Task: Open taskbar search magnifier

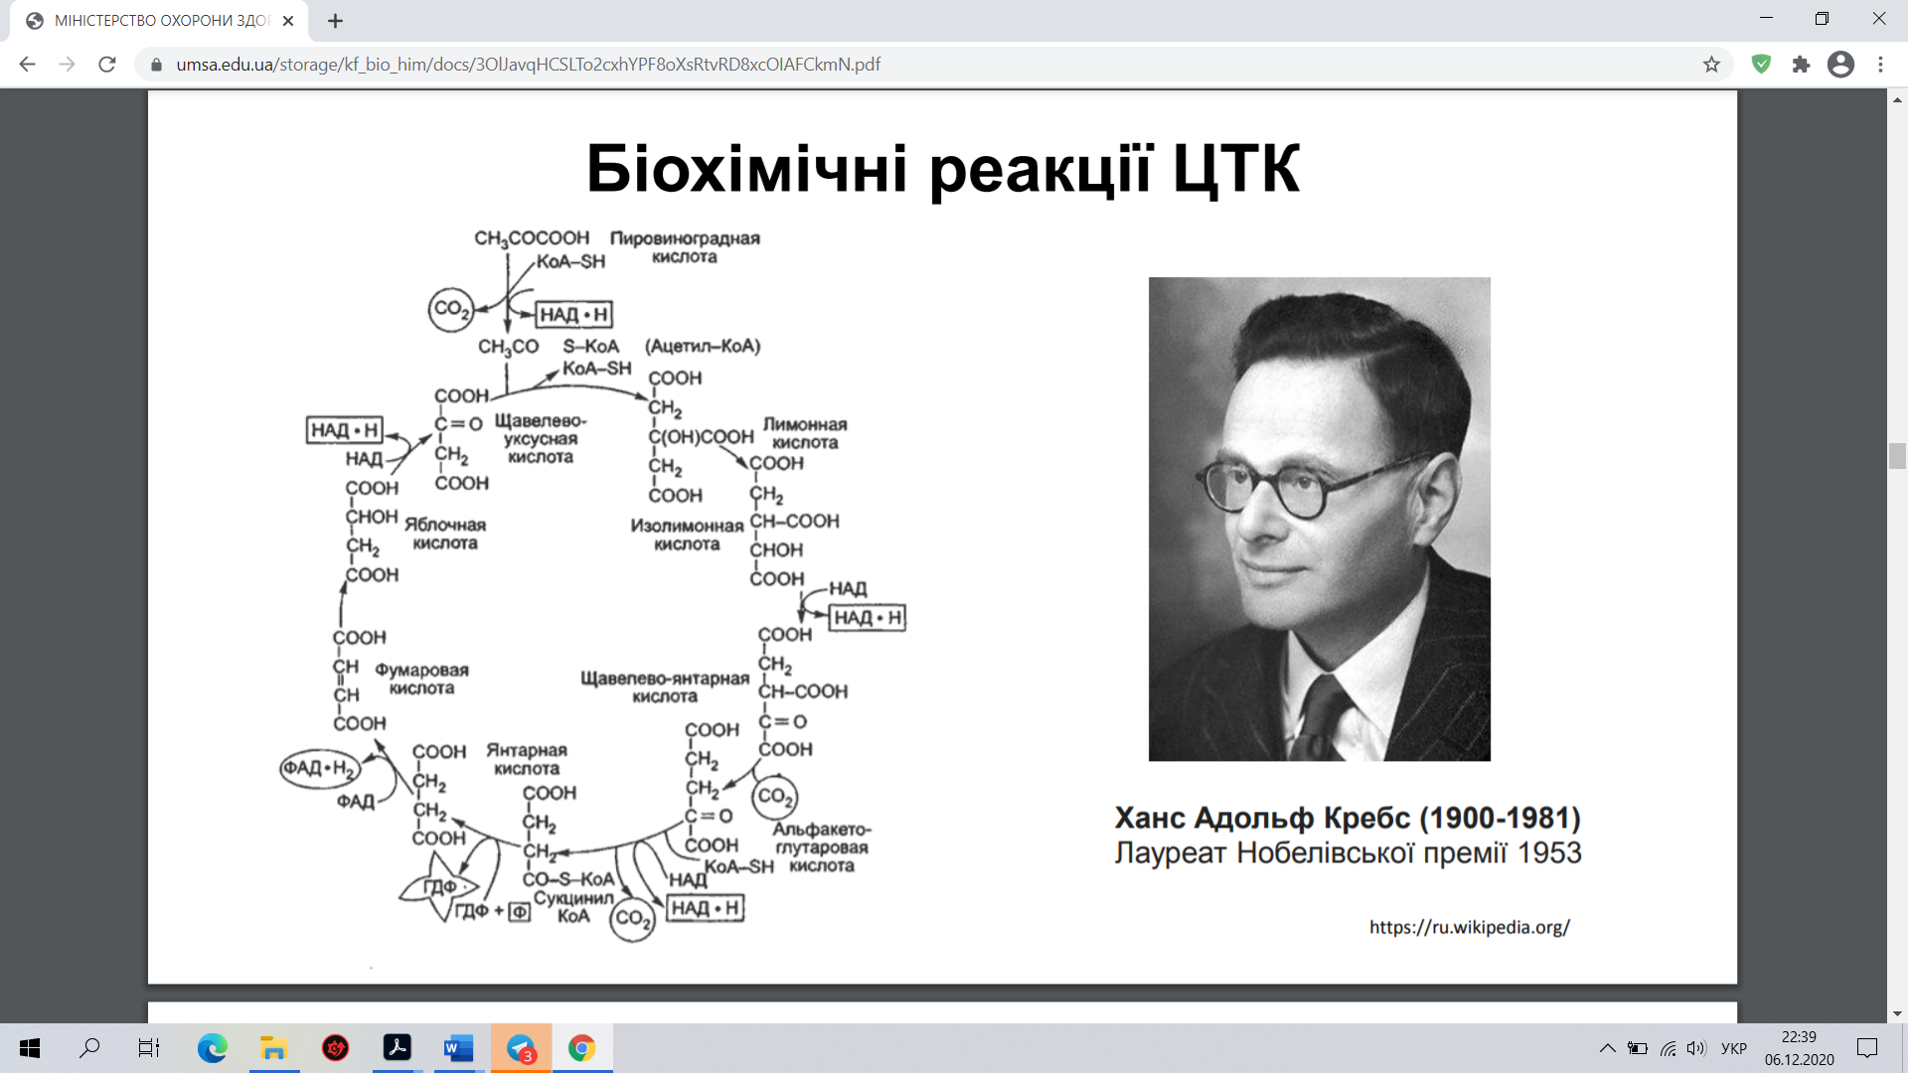Action: click(89, 1048)
